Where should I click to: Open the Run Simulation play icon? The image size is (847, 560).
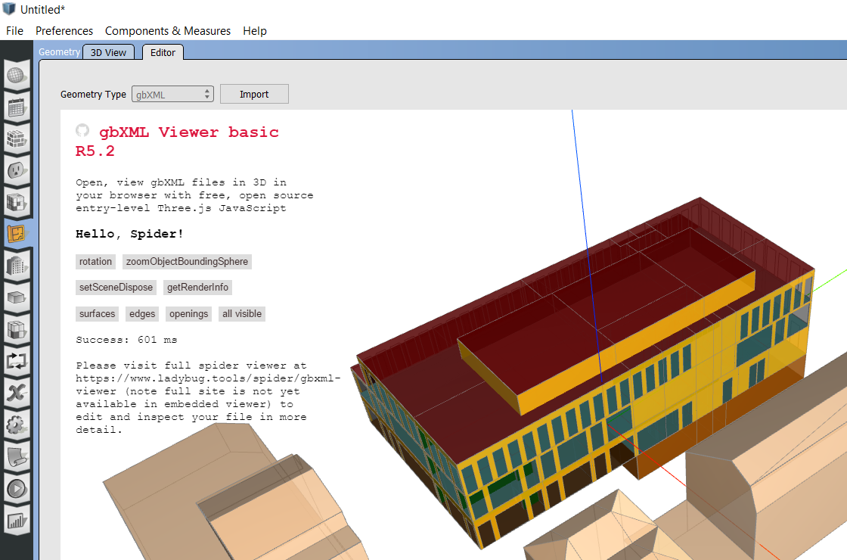pos(16,489)
